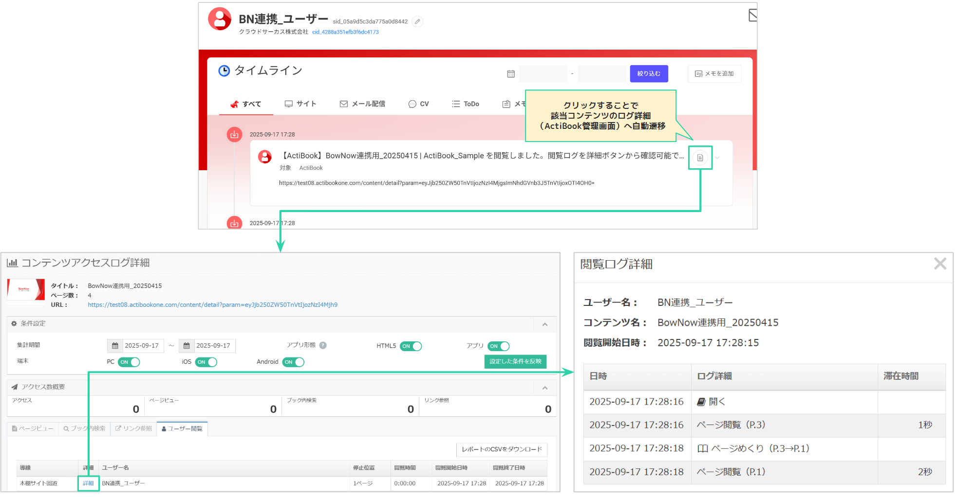Switch to the メール配信 tab
This screenshot has height=497, width=957.
pos(362,104)
